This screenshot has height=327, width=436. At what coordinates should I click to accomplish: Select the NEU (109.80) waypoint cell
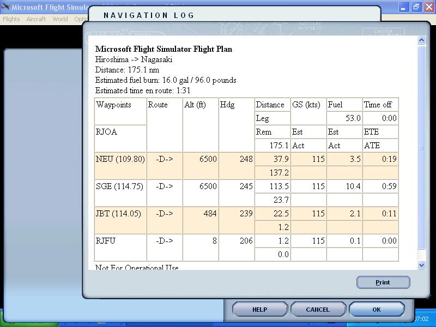[x=120, y=159]
